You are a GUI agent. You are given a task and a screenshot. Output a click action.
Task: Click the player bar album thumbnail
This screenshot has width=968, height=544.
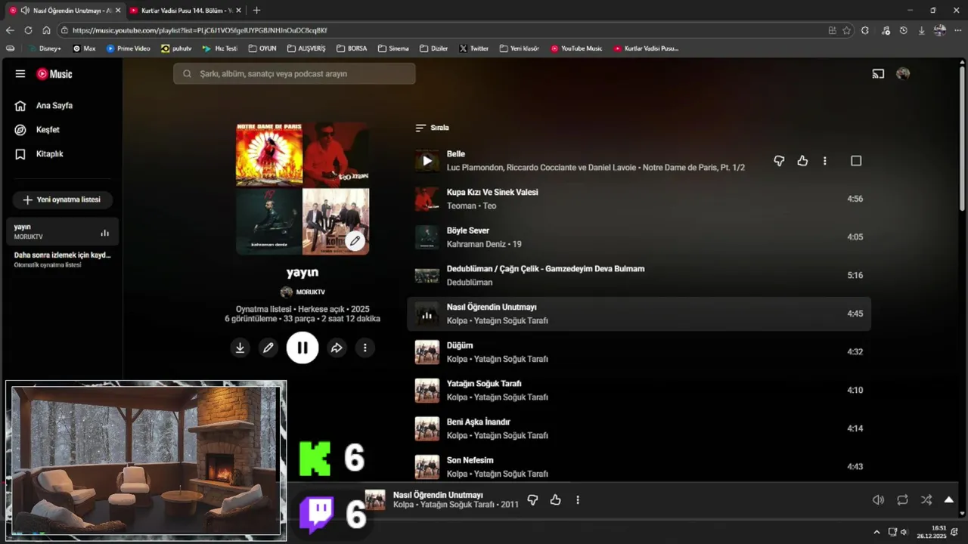(x=375, y=499)
